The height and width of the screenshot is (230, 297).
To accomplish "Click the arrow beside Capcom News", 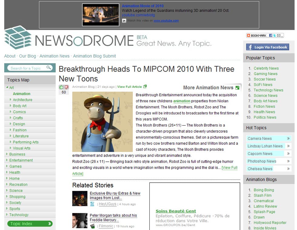I will pos(288,154).
